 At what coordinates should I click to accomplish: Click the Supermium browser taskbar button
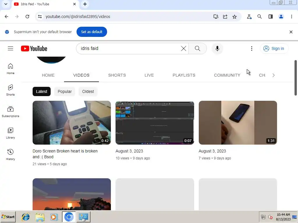[69, 217]
